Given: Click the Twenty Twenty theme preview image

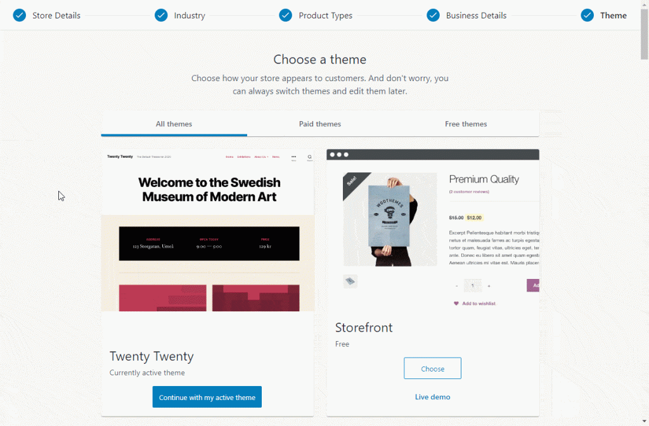Looking at the screenshot, I should click(x=208, y=231).
